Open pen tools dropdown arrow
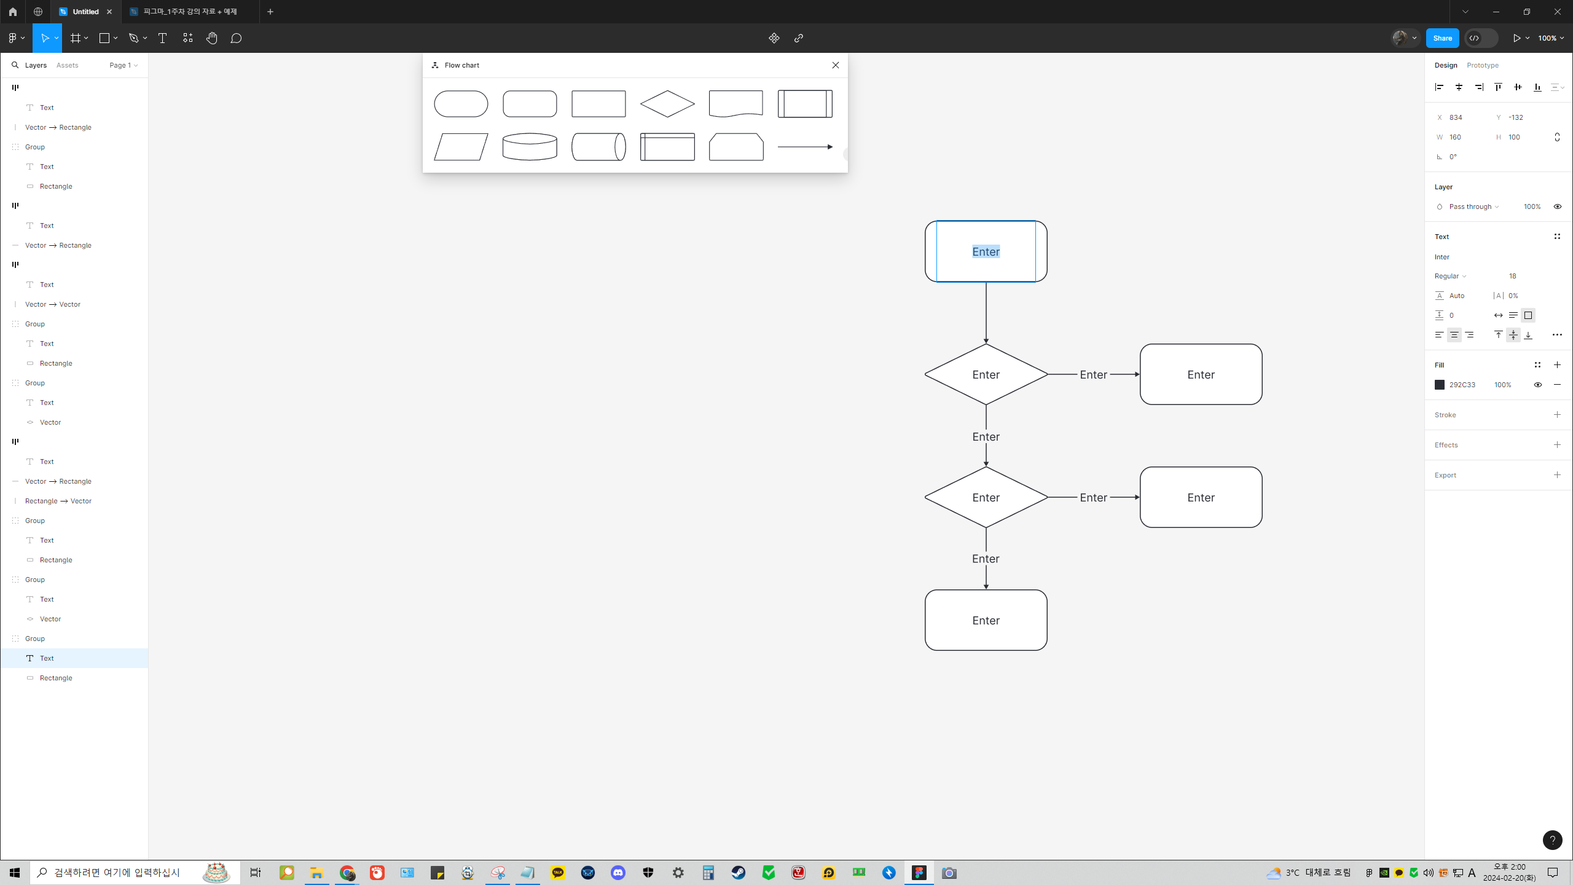Screen dimensions: 1573x885 pos(145,38)
